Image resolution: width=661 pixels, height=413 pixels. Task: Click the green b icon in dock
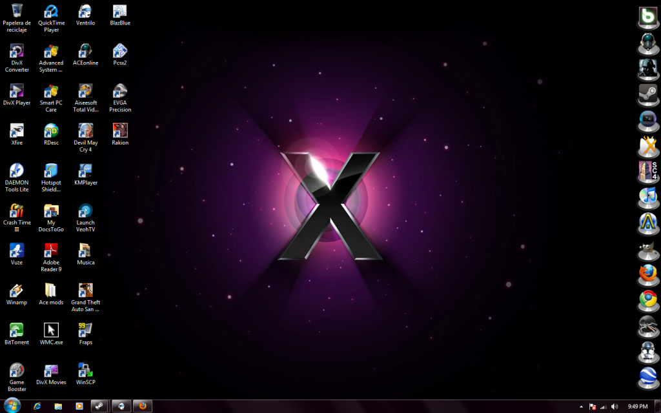tap(648, 17)
